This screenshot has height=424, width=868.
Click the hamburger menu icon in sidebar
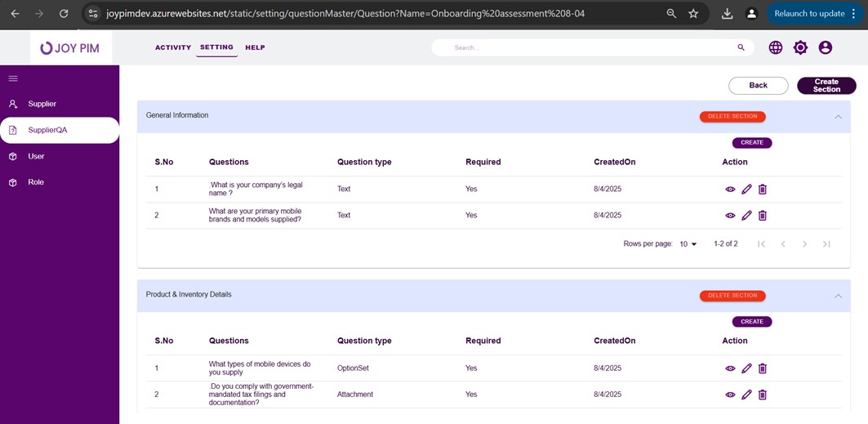click(13, 78)
